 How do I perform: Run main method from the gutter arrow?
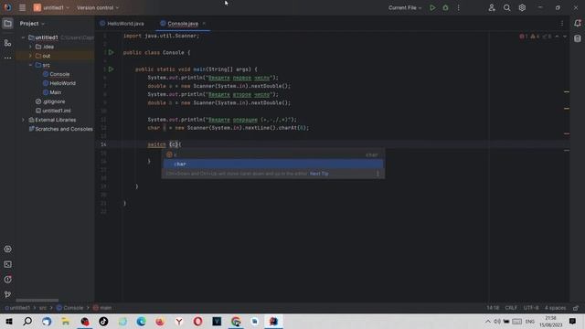point(112,69)
